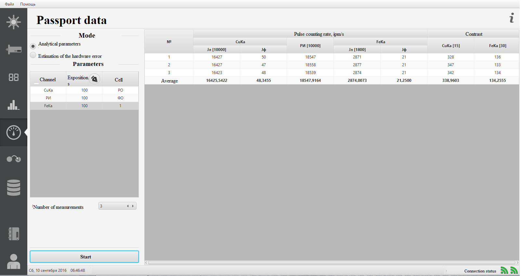This screenshot has height=276, width=522.
Task: Click the info icon at top right
Action: click(512, 18)
